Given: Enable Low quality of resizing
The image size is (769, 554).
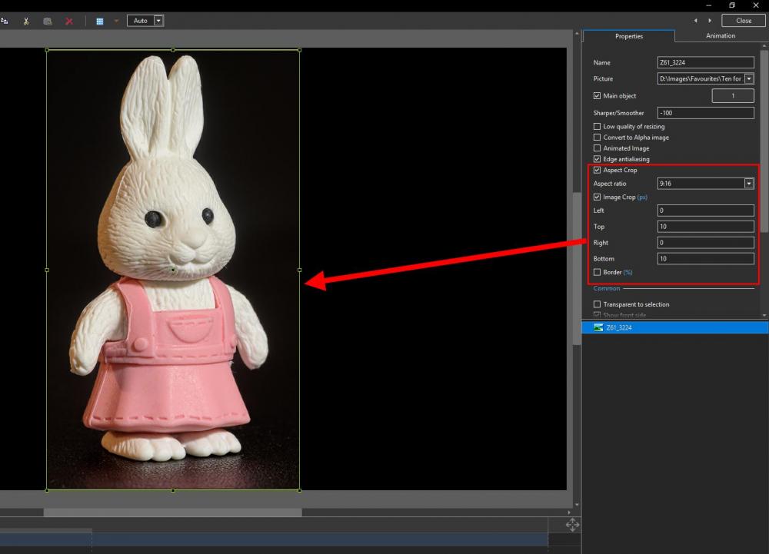Looking at the screenshot, I should pyautogui.click(x=597, y=126).
